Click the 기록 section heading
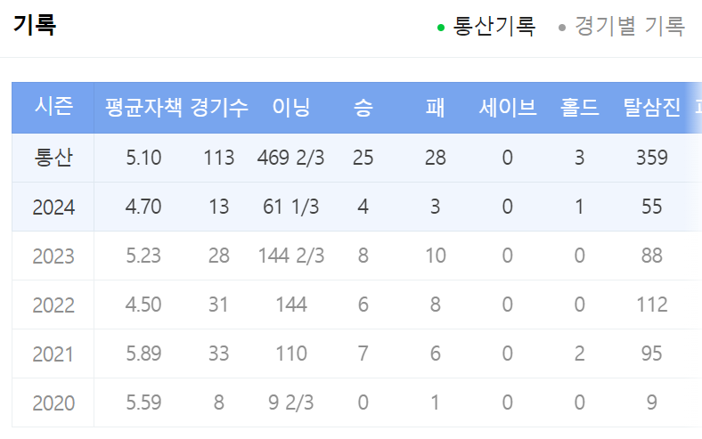This screenshot has height=439, width=702. click(x=35, y=25)
